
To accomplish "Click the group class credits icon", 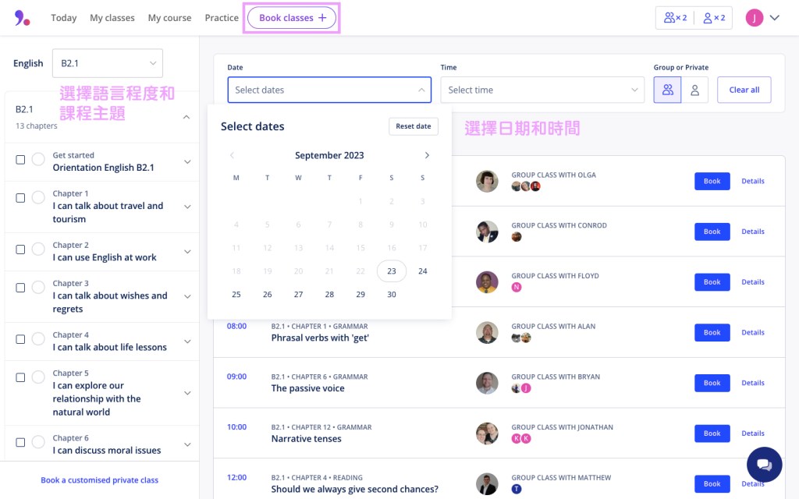I will 675,18.
